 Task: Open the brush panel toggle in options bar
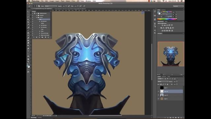[39, 6]
